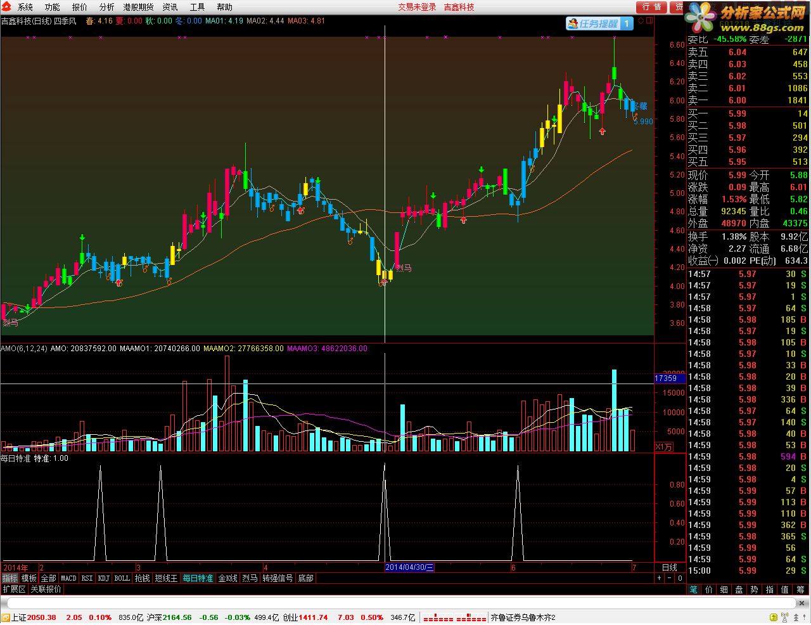Open the 系统 menu

(x=25, y=7)
